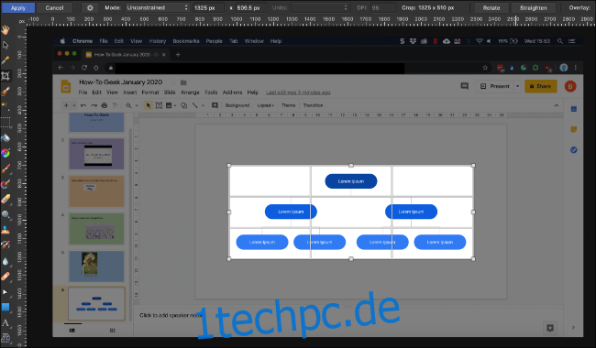This screenshot has width=596, height=348.
Task: Select the Rectangular Marquee tool
Action: click(x=6, y=122)
